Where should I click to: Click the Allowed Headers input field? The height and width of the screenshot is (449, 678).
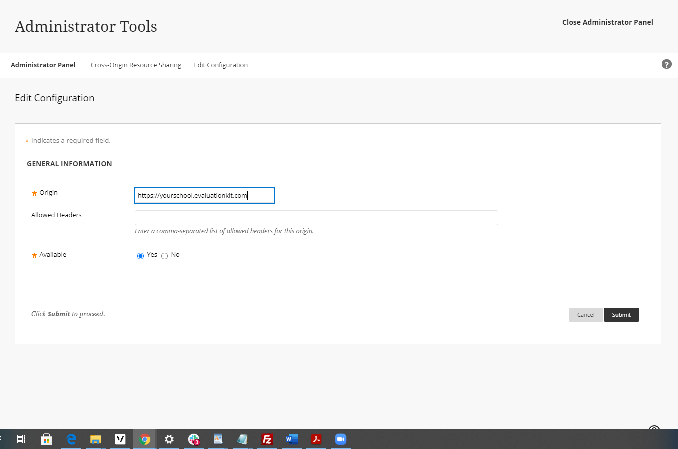(316, 217)
